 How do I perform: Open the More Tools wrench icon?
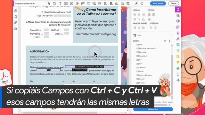178,80
